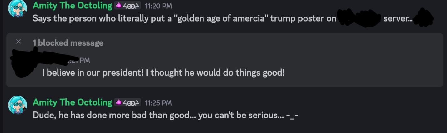Click the redacted server name in first message
This screenshot has height=133, width=447.
359,18
